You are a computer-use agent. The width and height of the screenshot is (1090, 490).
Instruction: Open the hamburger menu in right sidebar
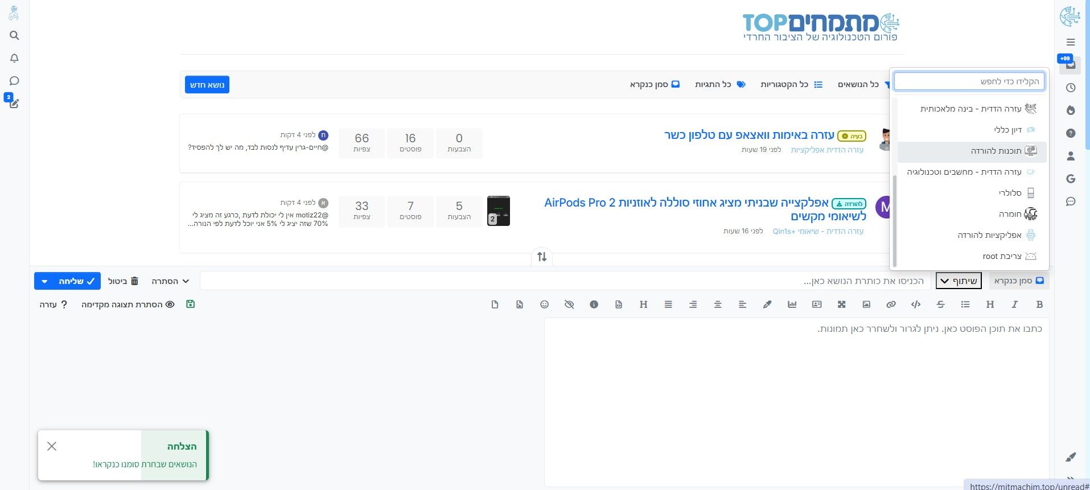tap(1071, 42)
